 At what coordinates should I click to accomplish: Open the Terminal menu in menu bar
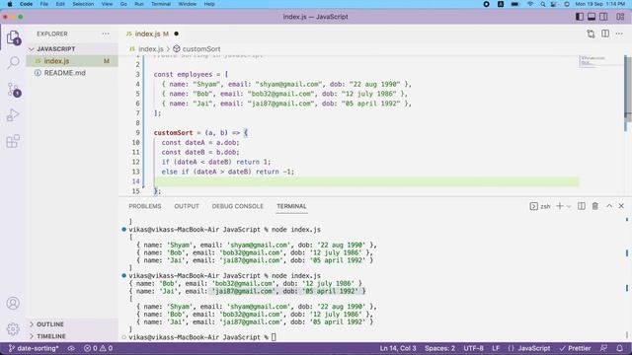coord(161,4)
